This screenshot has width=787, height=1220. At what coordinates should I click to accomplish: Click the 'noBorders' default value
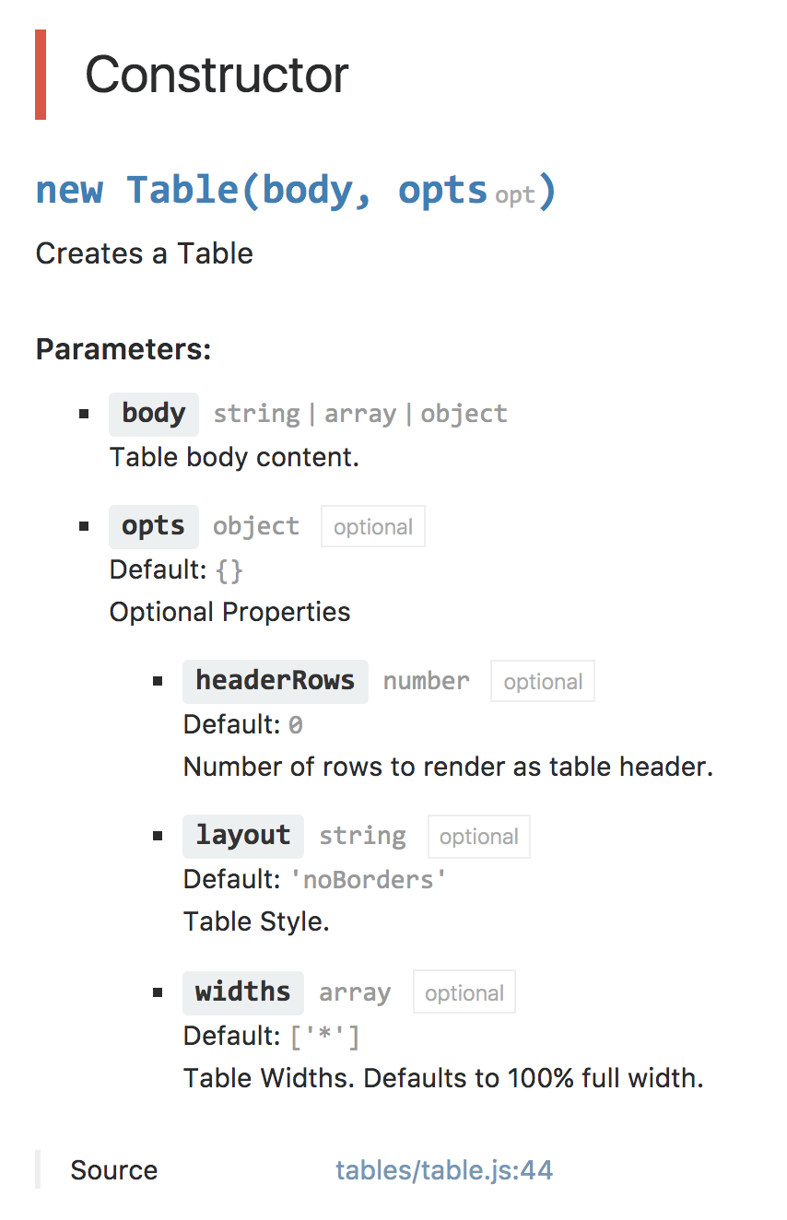(x=369, y=879)
